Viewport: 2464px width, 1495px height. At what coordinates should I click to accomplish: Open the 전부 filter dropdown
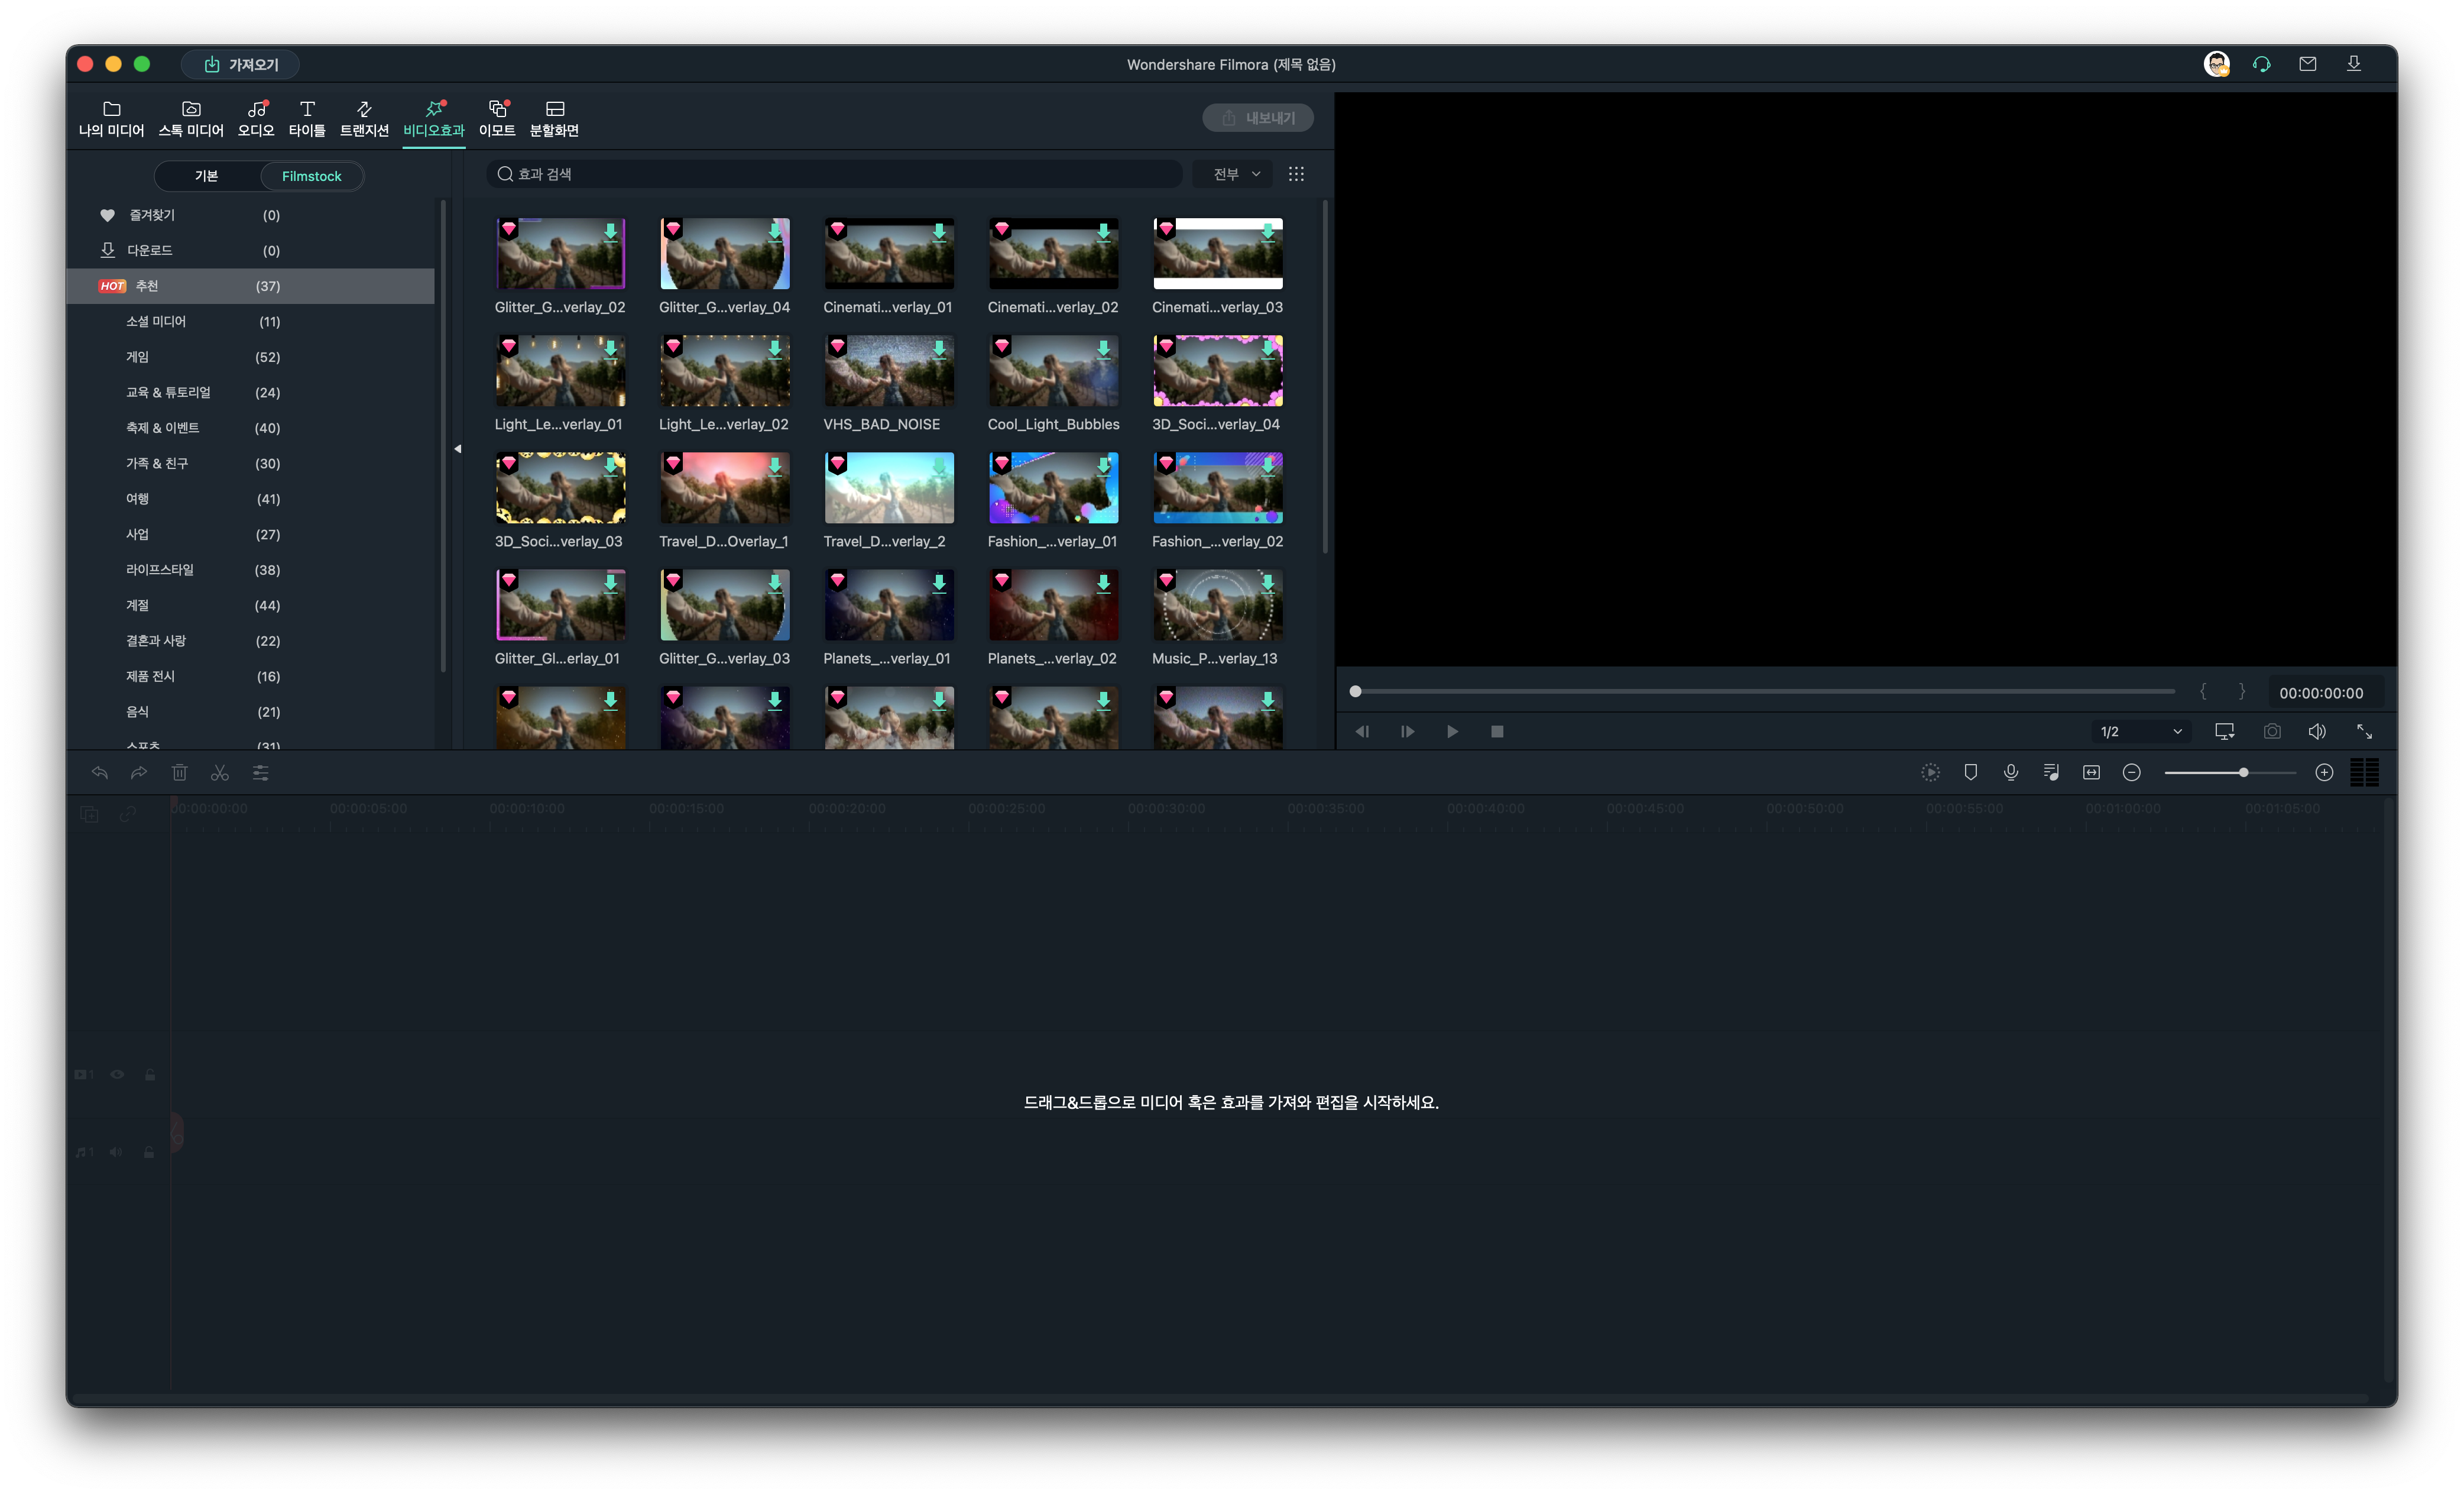[x=1235, y=174]
